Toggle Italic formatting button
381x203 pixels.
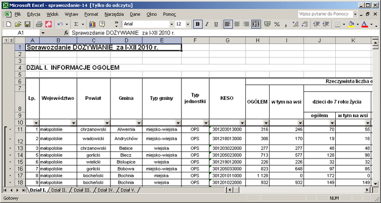[x=207, y=24]
